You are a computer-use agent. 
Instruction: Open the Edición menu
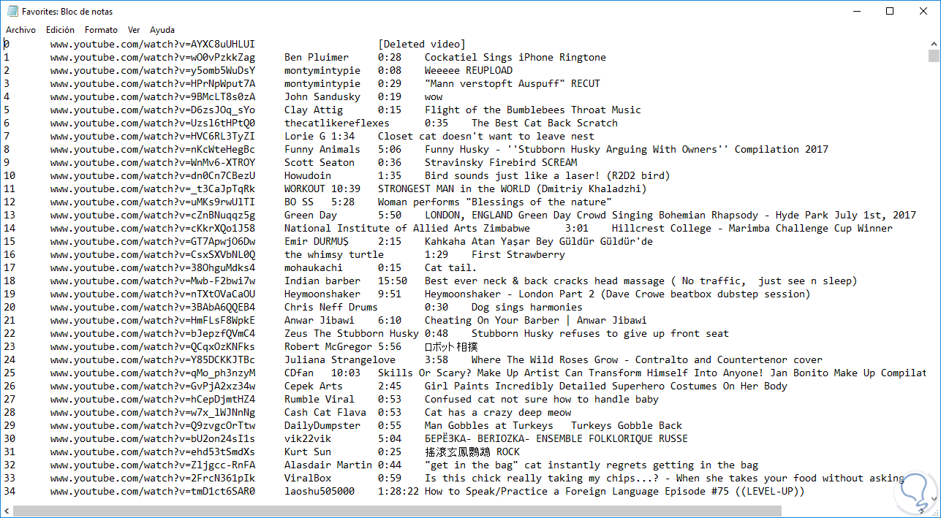pos(60,30)
